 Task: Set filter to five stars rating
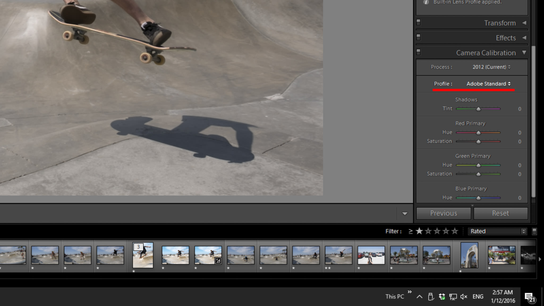pos(455,231)
